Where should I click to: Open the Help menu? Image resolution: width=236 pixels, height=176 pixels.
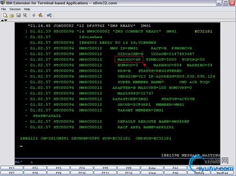pos(27,9)
